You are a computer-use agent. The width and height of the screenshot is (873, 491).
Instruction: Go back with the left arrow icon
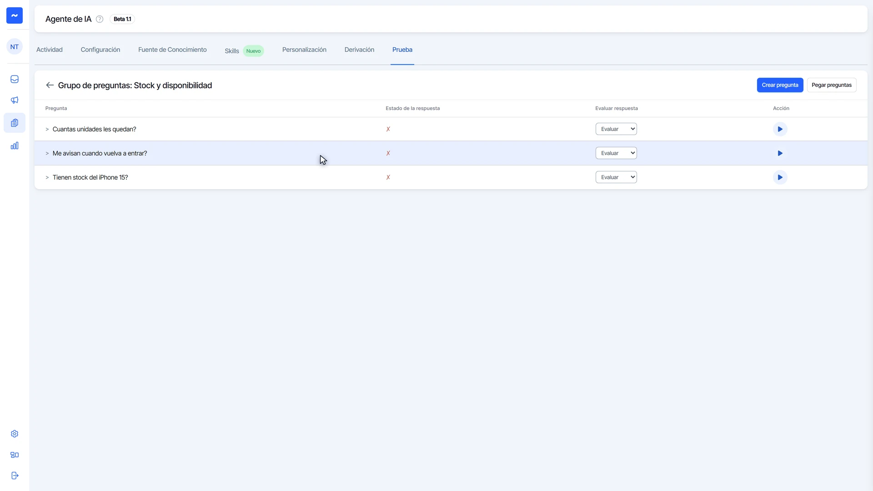[50, 85]
